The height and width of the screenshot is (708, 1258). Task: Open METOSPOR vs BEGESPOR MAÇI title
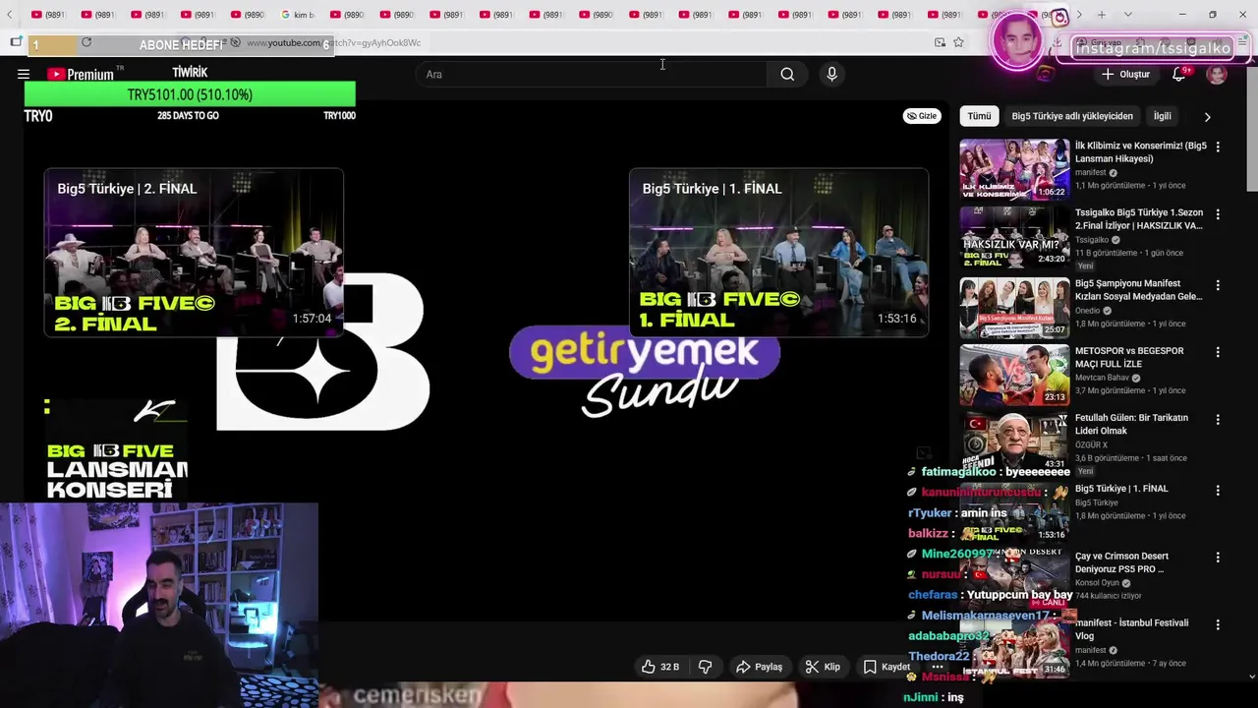click(x=1129, y=357)
